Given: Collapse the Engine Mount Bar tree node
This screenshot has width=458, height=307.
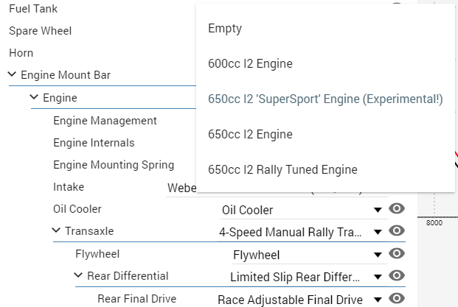Looking at the screenshot, I should pyautogui.click(x=12, y=74).
